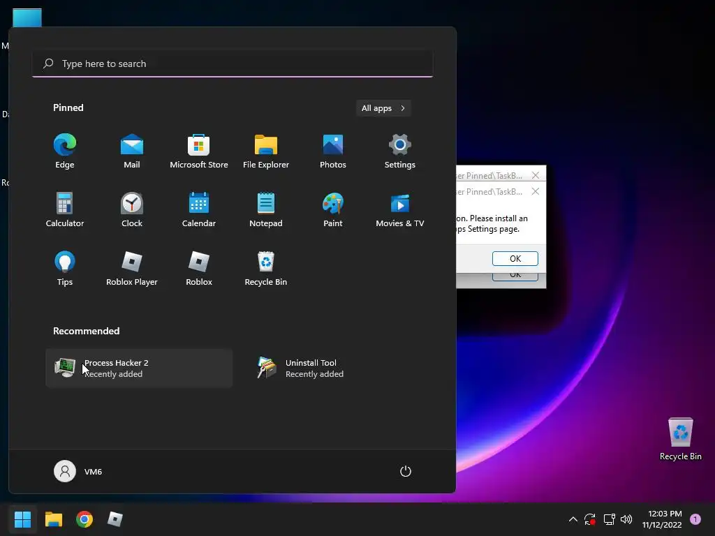The image size is (715, 536).
Task: Open Roblox from the taskbar
Action: pyautogui.click(x=115, y=519)
